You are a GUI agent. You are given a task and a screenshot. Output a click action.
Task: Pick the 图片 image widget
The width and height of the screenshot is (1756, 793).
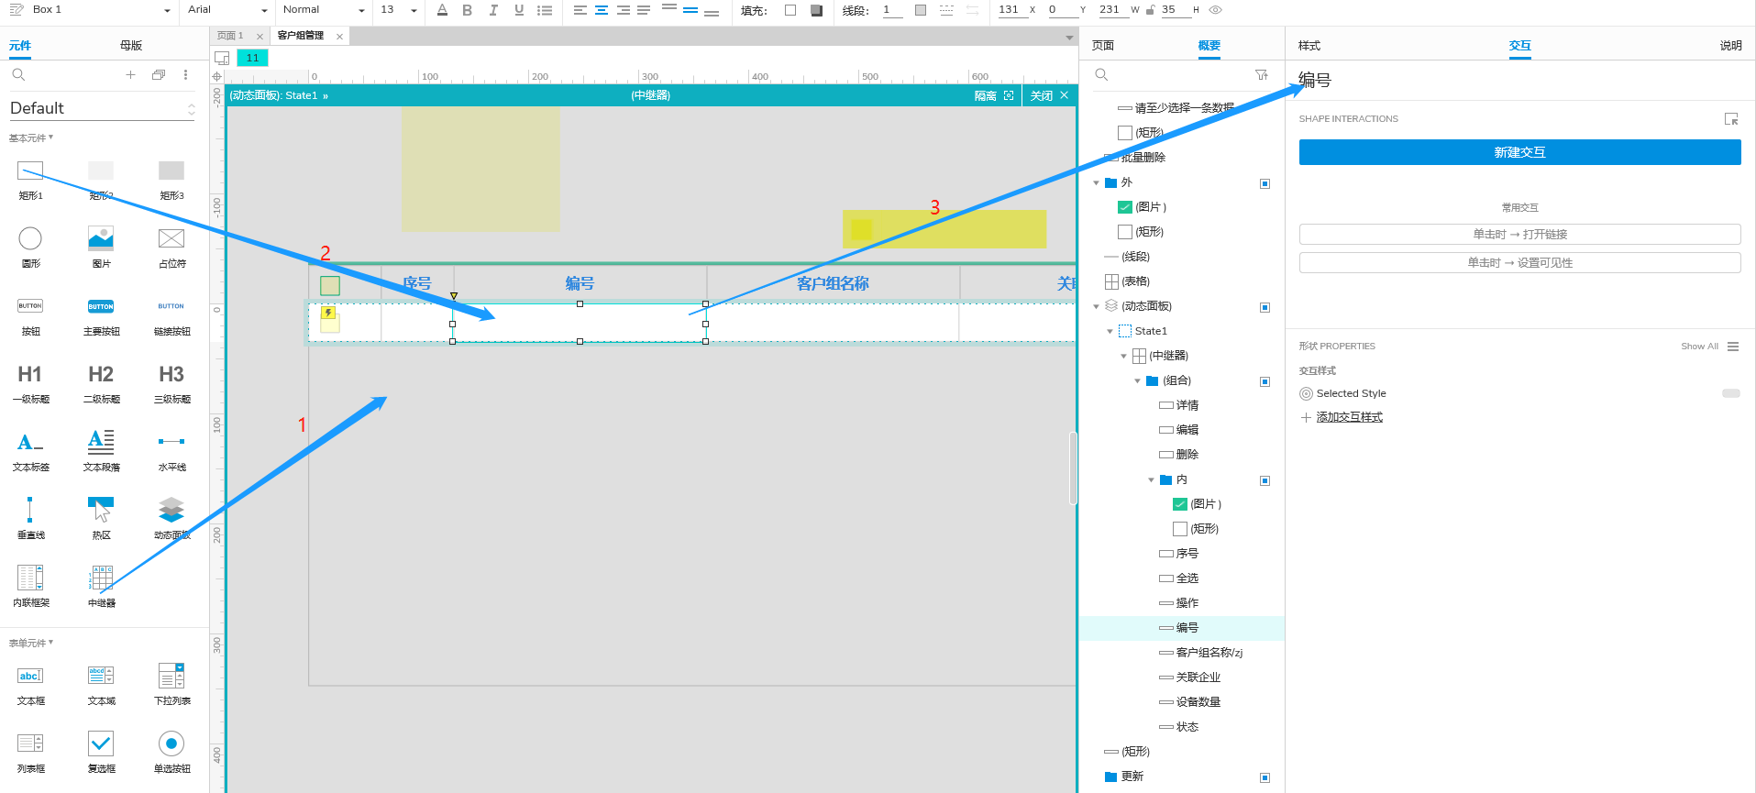[101, 248]
